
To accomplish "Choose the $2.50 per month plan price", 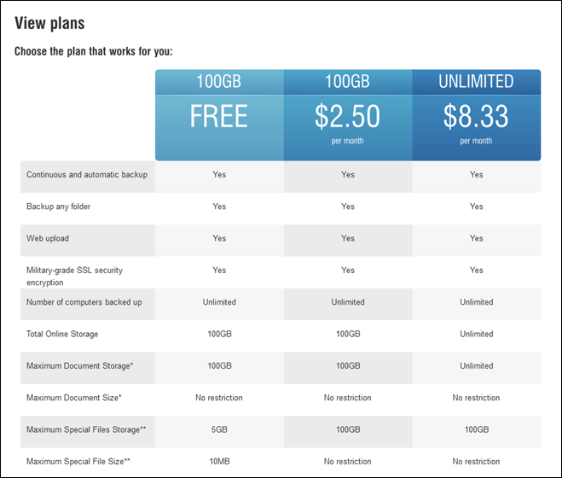I will [348, 118].
